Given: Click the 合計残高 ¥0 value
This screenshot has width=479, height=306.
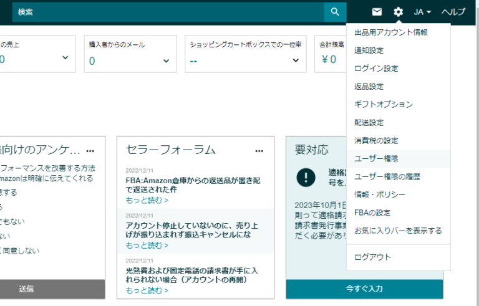Looking at the screenshot, I should tap(329, 59).
